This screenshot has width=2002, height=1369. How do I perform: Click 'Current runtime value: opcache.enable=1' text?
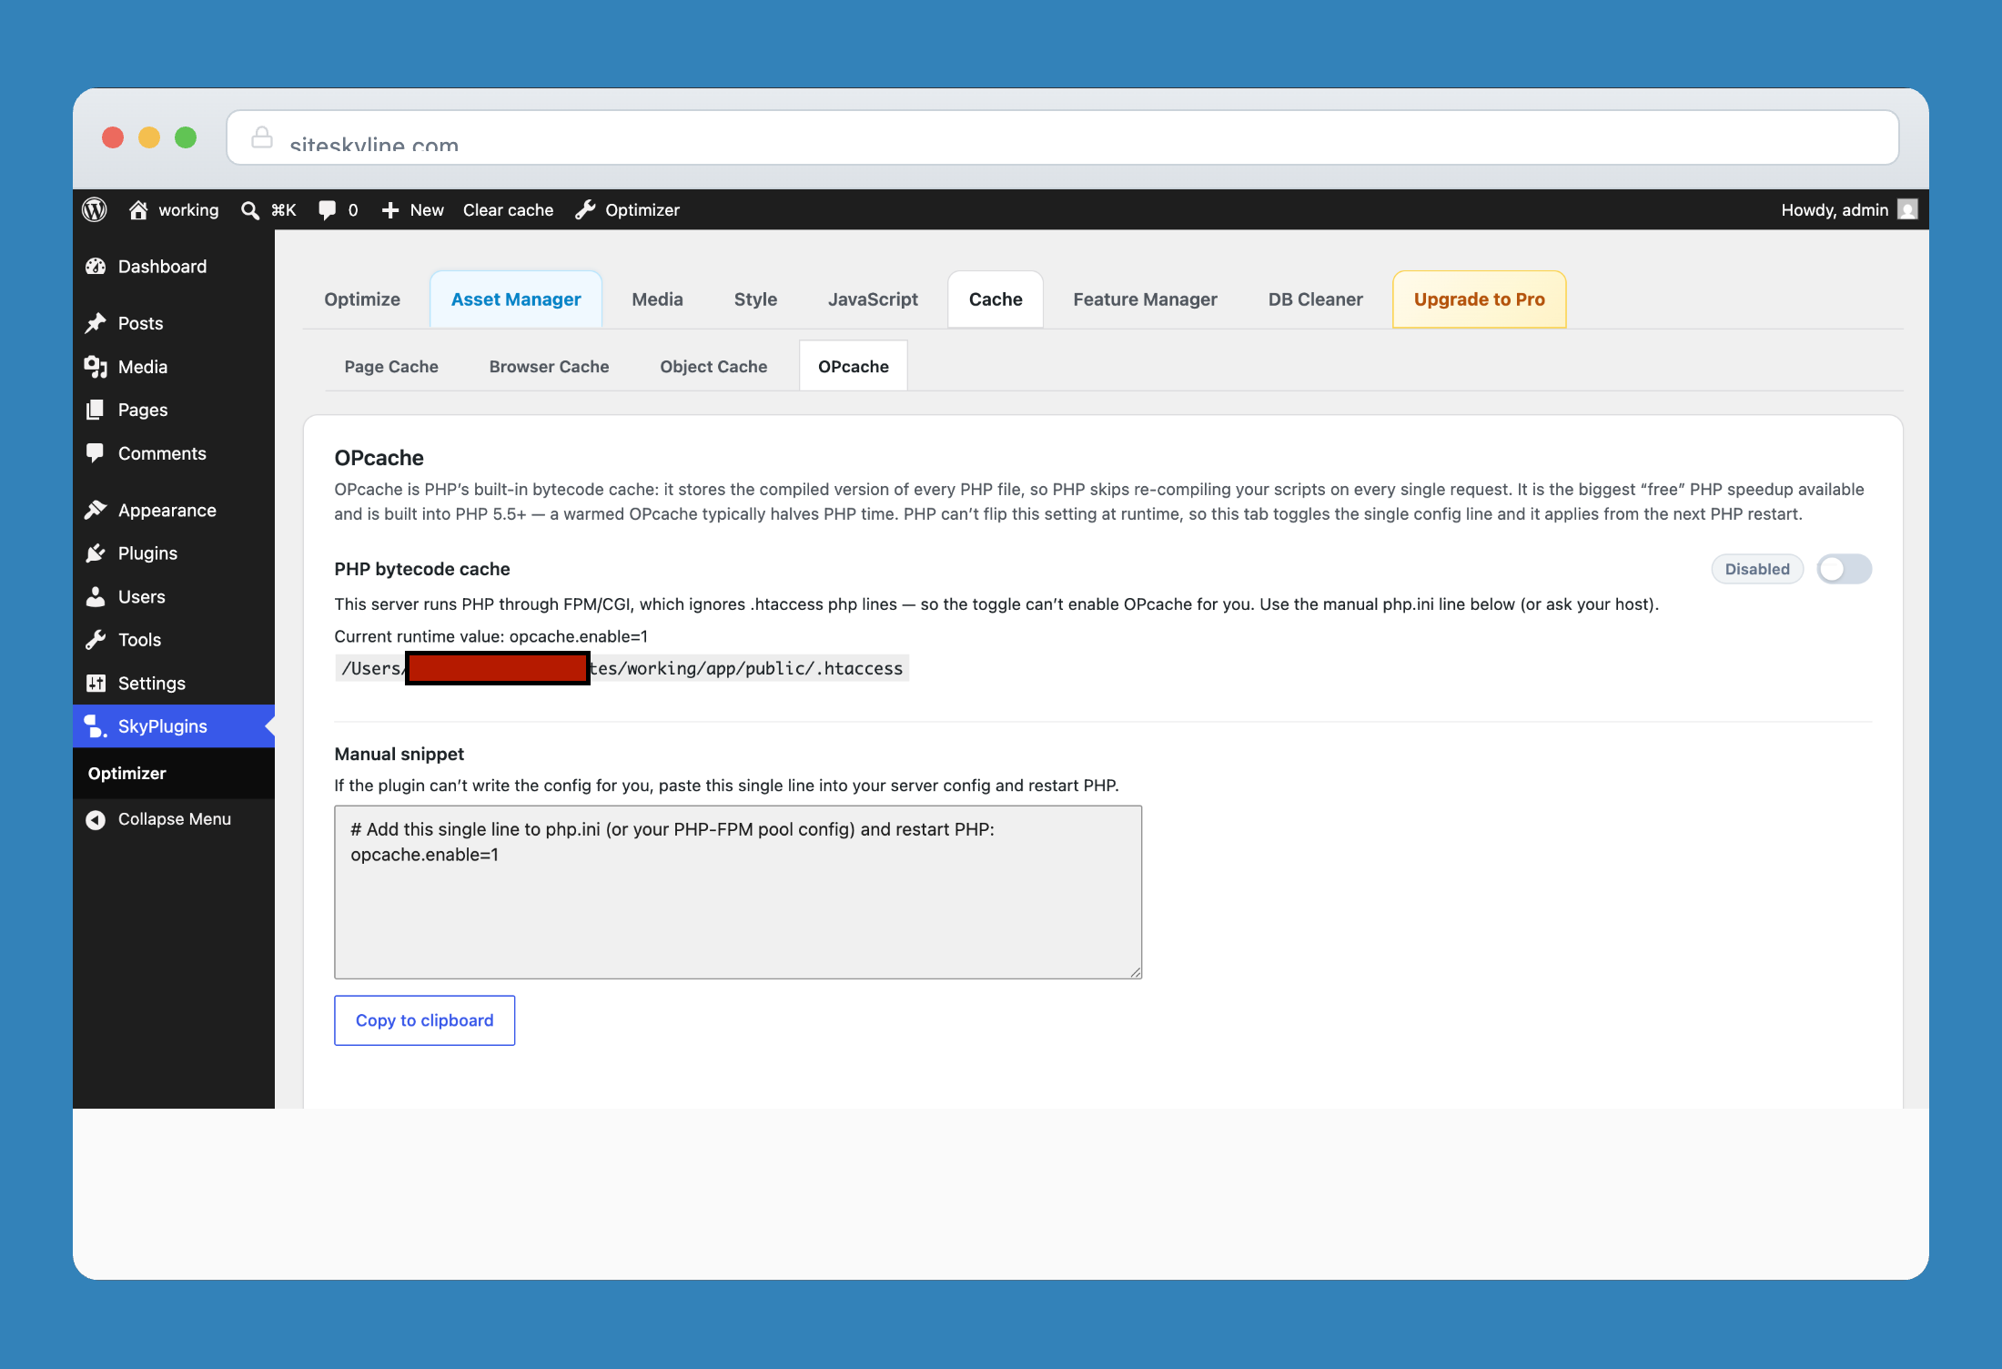(x=490, y=636)
